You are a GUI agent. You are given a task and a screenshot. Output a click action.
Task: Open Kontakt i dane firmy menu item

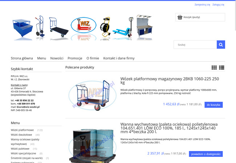point(119,58)
